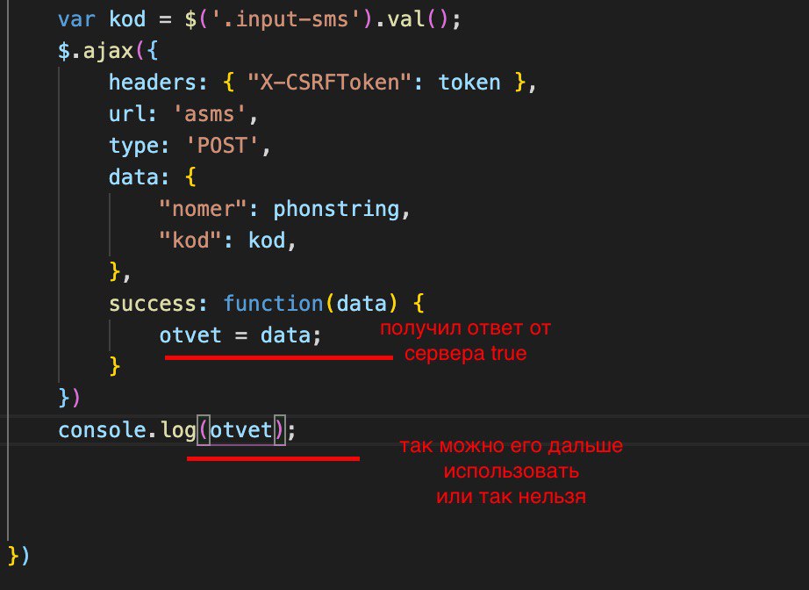Click the "kod" quoted key string
This screenshot has height=590, width=809.
[x=190, y=241]
